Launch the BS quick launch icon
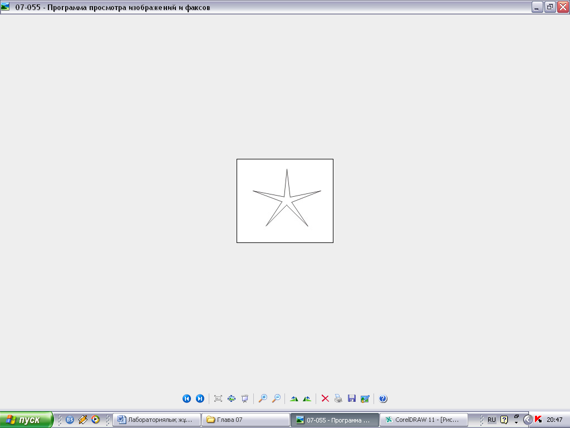This screenshot has width=570, height=428. (70, 420)
